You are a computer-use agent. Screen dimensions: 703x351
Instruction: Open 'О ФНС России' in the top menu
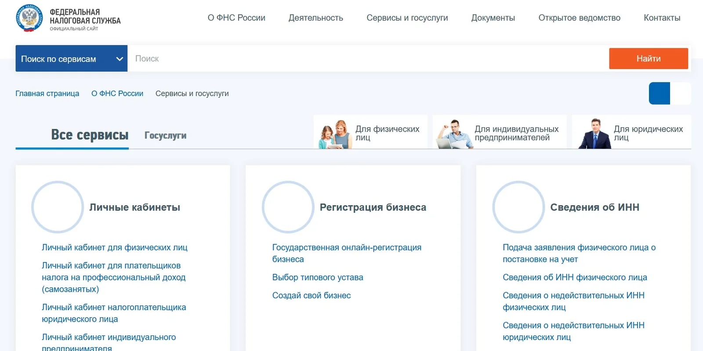click(x=236, y=18)
